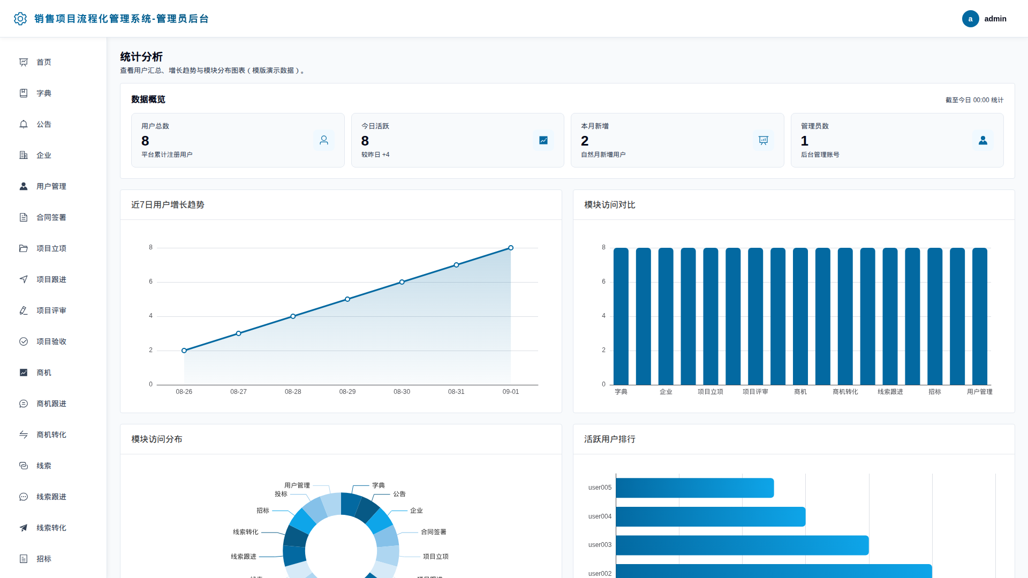1028x578 pixels.
Task: Click the 企业 bar in 模块访问对比 chart
Action: tap(666, 316)
